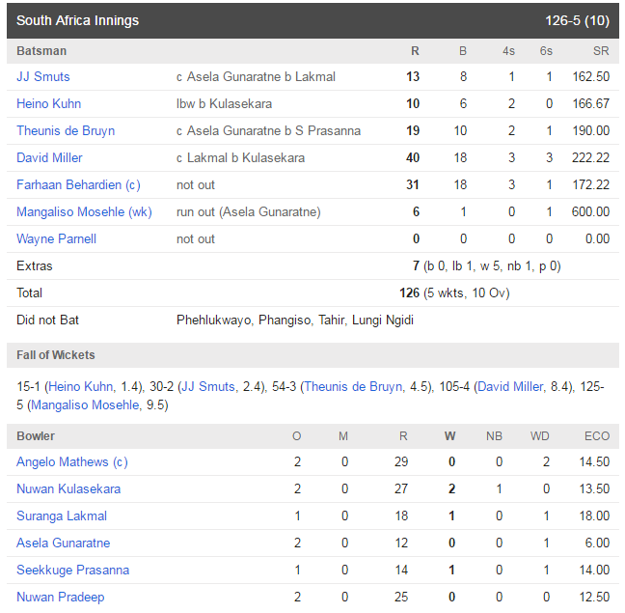The height and width of the screenshot is (613, 625).
Task: Open Wayne Parnell player profile
Action: click(x=56, y=238)
